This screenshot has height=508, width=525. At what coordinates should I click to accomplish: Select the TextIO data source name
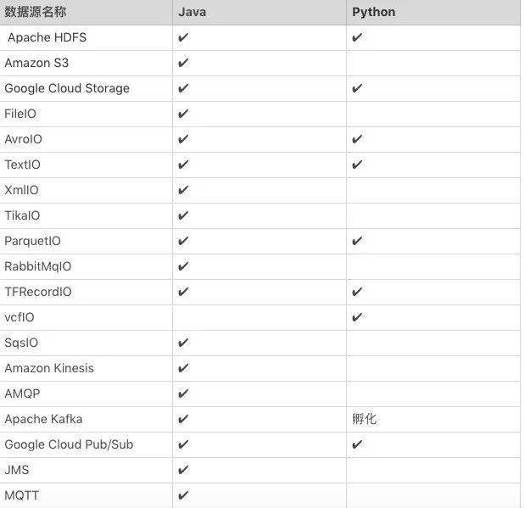(22, 165)
